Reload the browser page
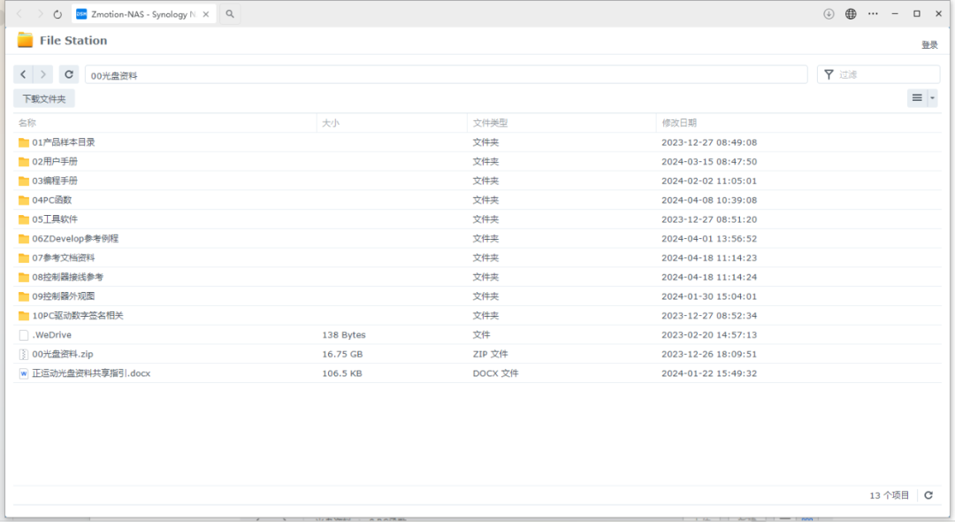Viewport: 955px width, 522px height. point(57,14)
